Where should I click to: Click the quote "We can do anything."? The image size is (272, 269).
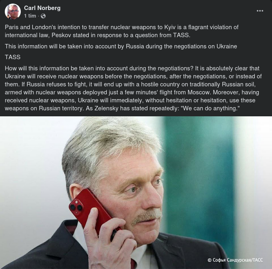(x=210, y=108)
